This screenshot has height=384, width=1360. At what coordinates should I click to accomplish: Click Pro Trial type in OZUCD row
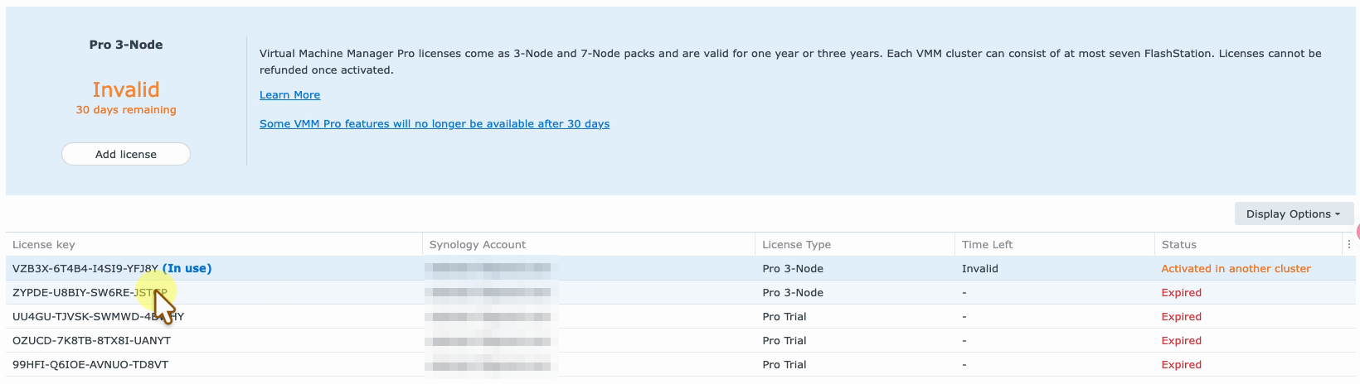tap(784, 341)
